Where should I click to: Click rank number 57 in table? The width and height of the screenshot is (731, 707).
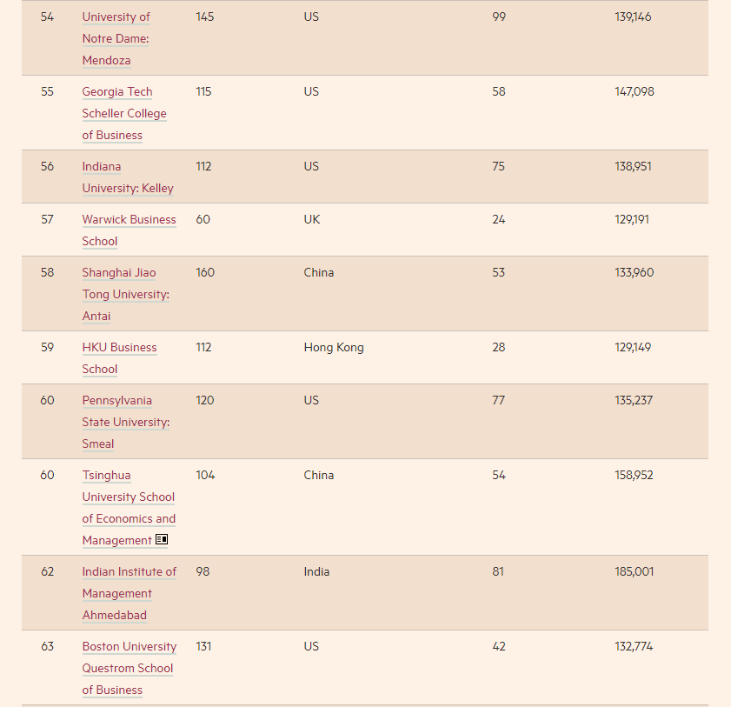(x=47, y=219)
